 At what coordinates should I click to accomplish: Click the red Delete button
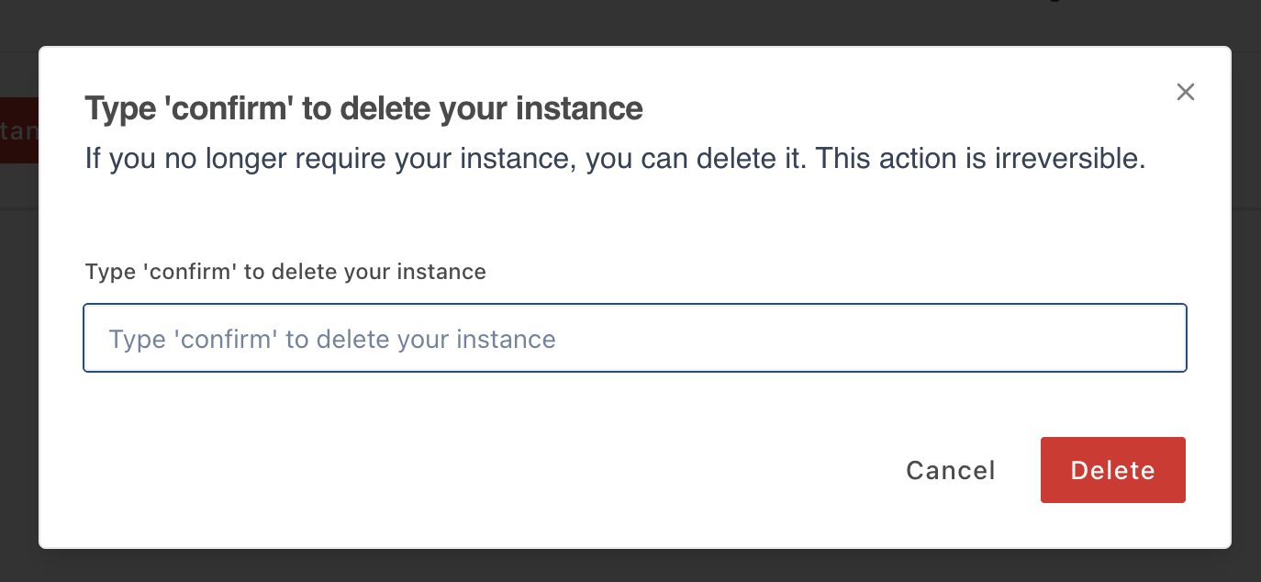point(1112,470)
